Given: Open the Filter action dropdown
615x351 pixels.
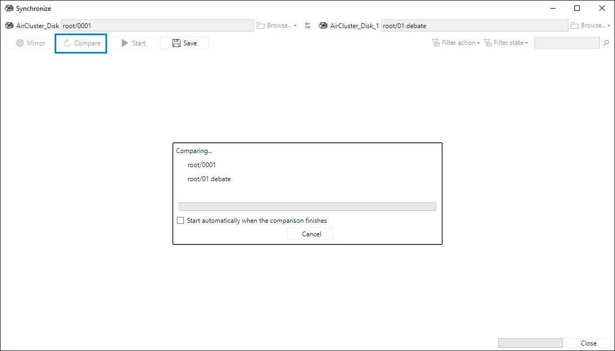Looking at the screenshot, I should click(456, 43).
